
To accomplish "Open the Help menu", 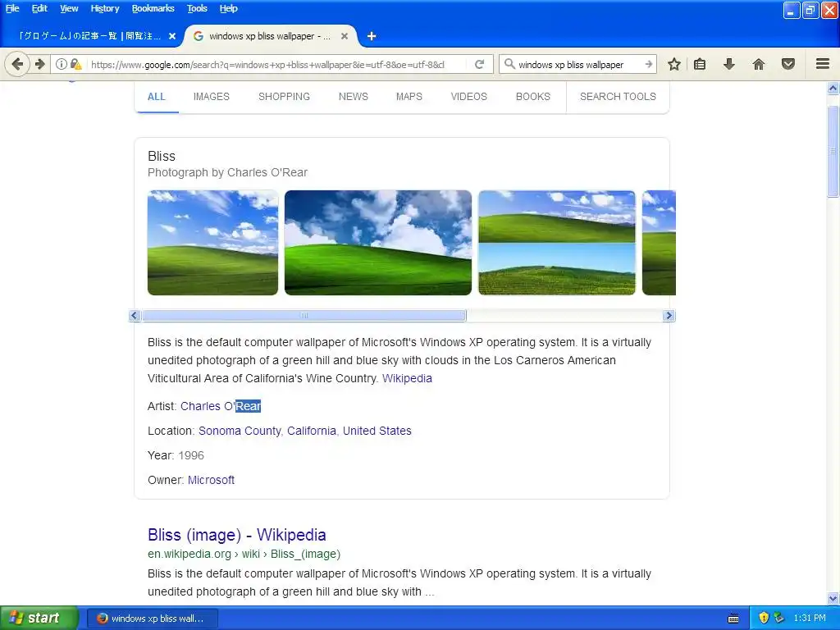I will 228,8.
